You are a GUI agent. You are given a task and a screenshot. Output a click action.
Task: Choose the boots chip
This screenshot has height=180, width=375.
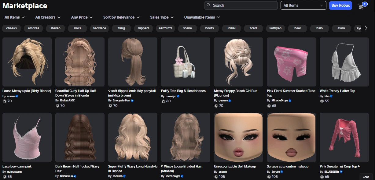[x=210, y=28]
